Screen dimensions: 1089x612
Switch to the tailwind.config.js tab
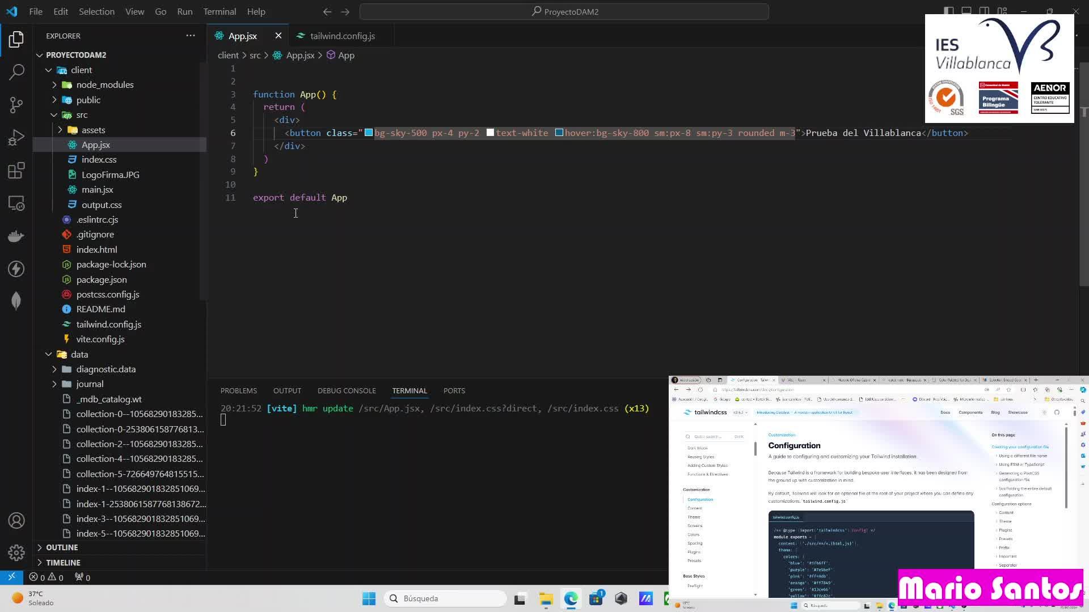coord(342,36)
